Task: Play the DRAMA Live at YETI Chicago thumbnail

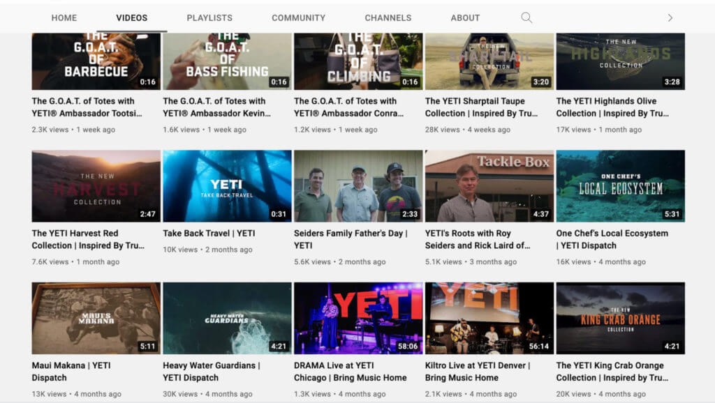Action: point(358,317)
